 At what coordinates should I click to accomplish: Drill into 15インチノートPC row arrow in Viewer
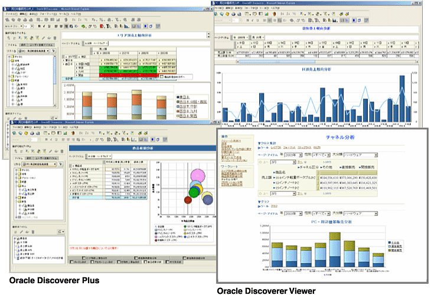click(x=274, y=188)
